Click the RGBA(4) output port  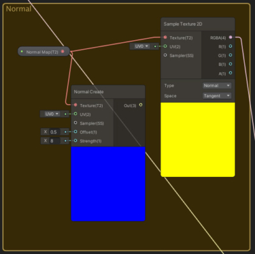(230, 38)
